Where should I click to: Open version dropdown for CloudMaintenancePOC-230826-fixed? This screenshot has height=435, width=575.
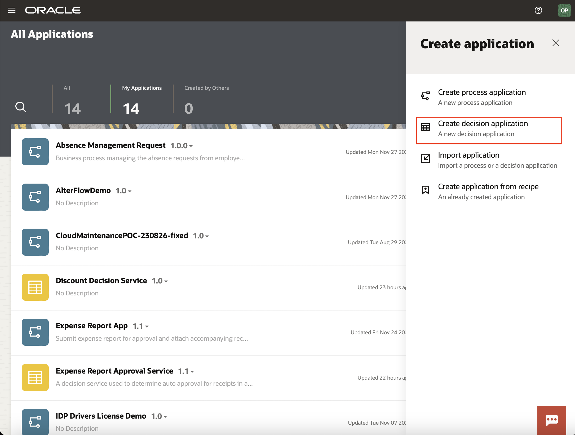(x=207, y=236)
